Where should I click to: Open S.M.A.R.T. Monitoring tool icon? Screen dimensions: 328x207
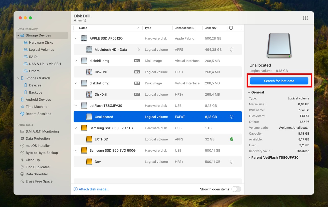22,131
